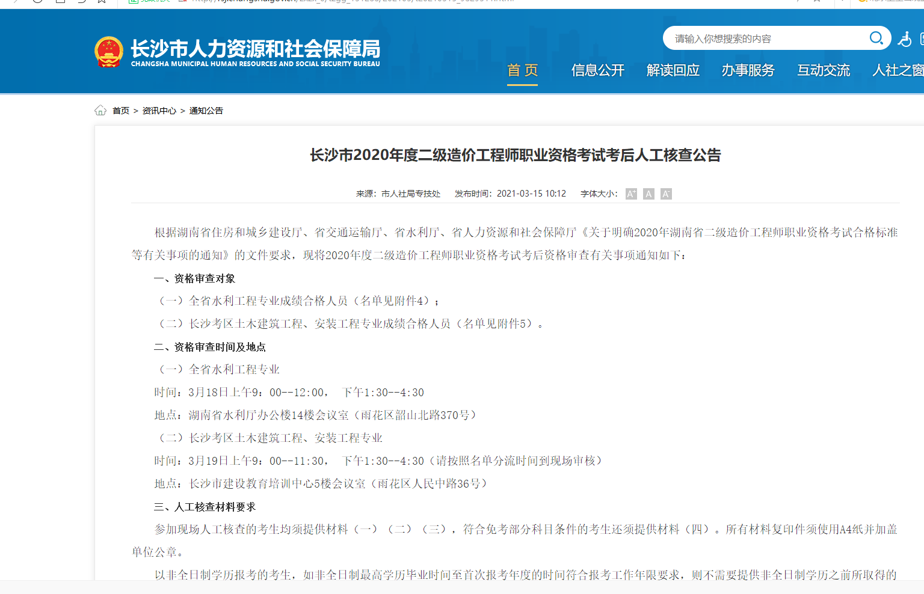Click inside the site search text box
Image resolution: width=924 pixels, height=594 pixels.
click(x=764, y=38)
